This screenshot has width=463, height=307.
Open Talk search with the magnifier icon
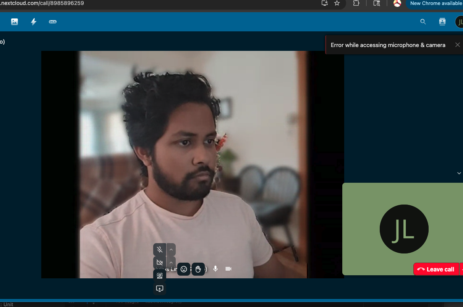click(x=423, y=22)
